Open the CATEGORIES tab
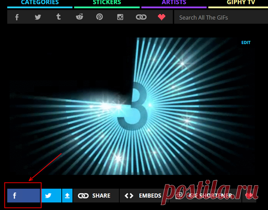Screen dimensions: 268x210 40,3
